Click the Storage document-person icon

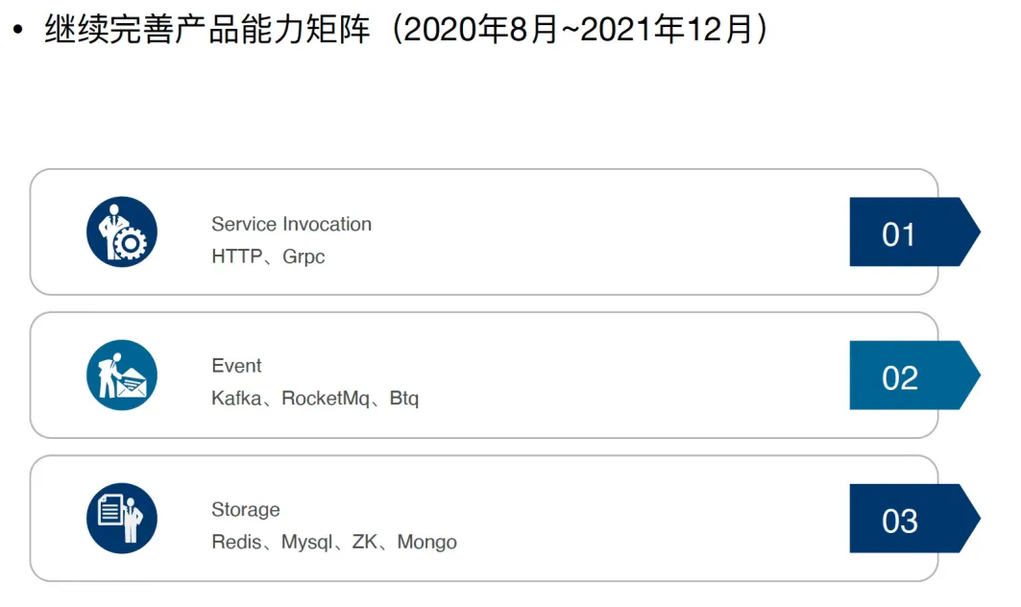pyautogui.click(x=122, y=519)
